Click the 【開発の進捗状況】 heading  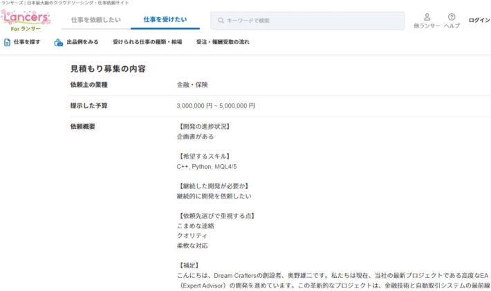pyautogui.click(x=205, y=126)
